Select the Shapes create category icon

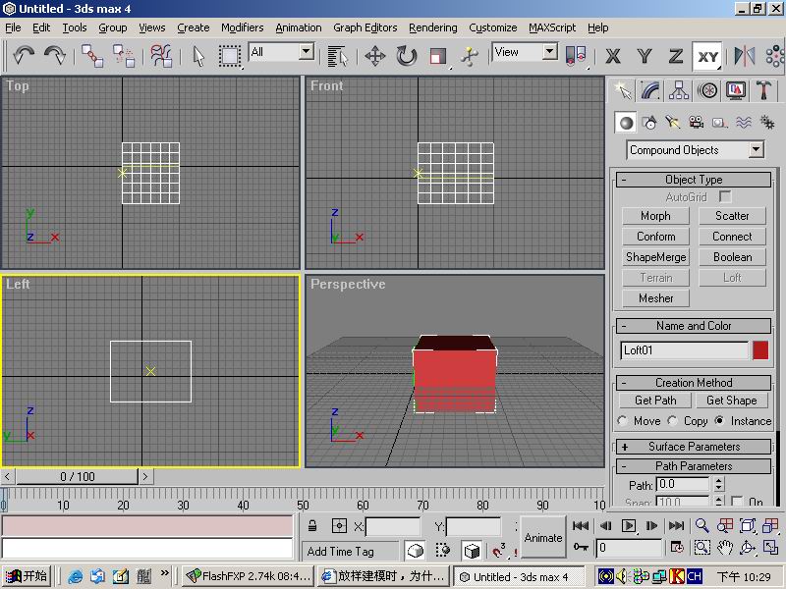click(649, 122)
